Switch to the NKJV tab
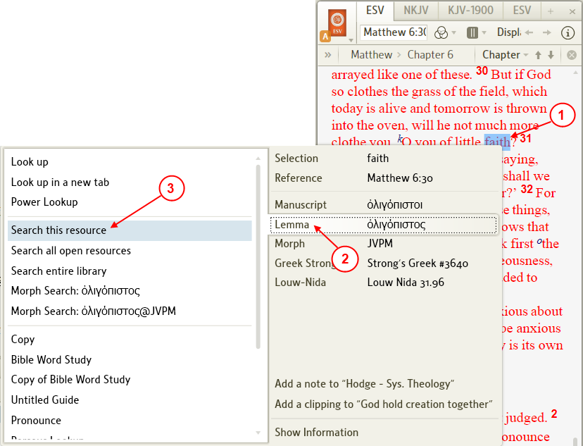The width and height of the screenshot is (583, 446). (416, 11)
